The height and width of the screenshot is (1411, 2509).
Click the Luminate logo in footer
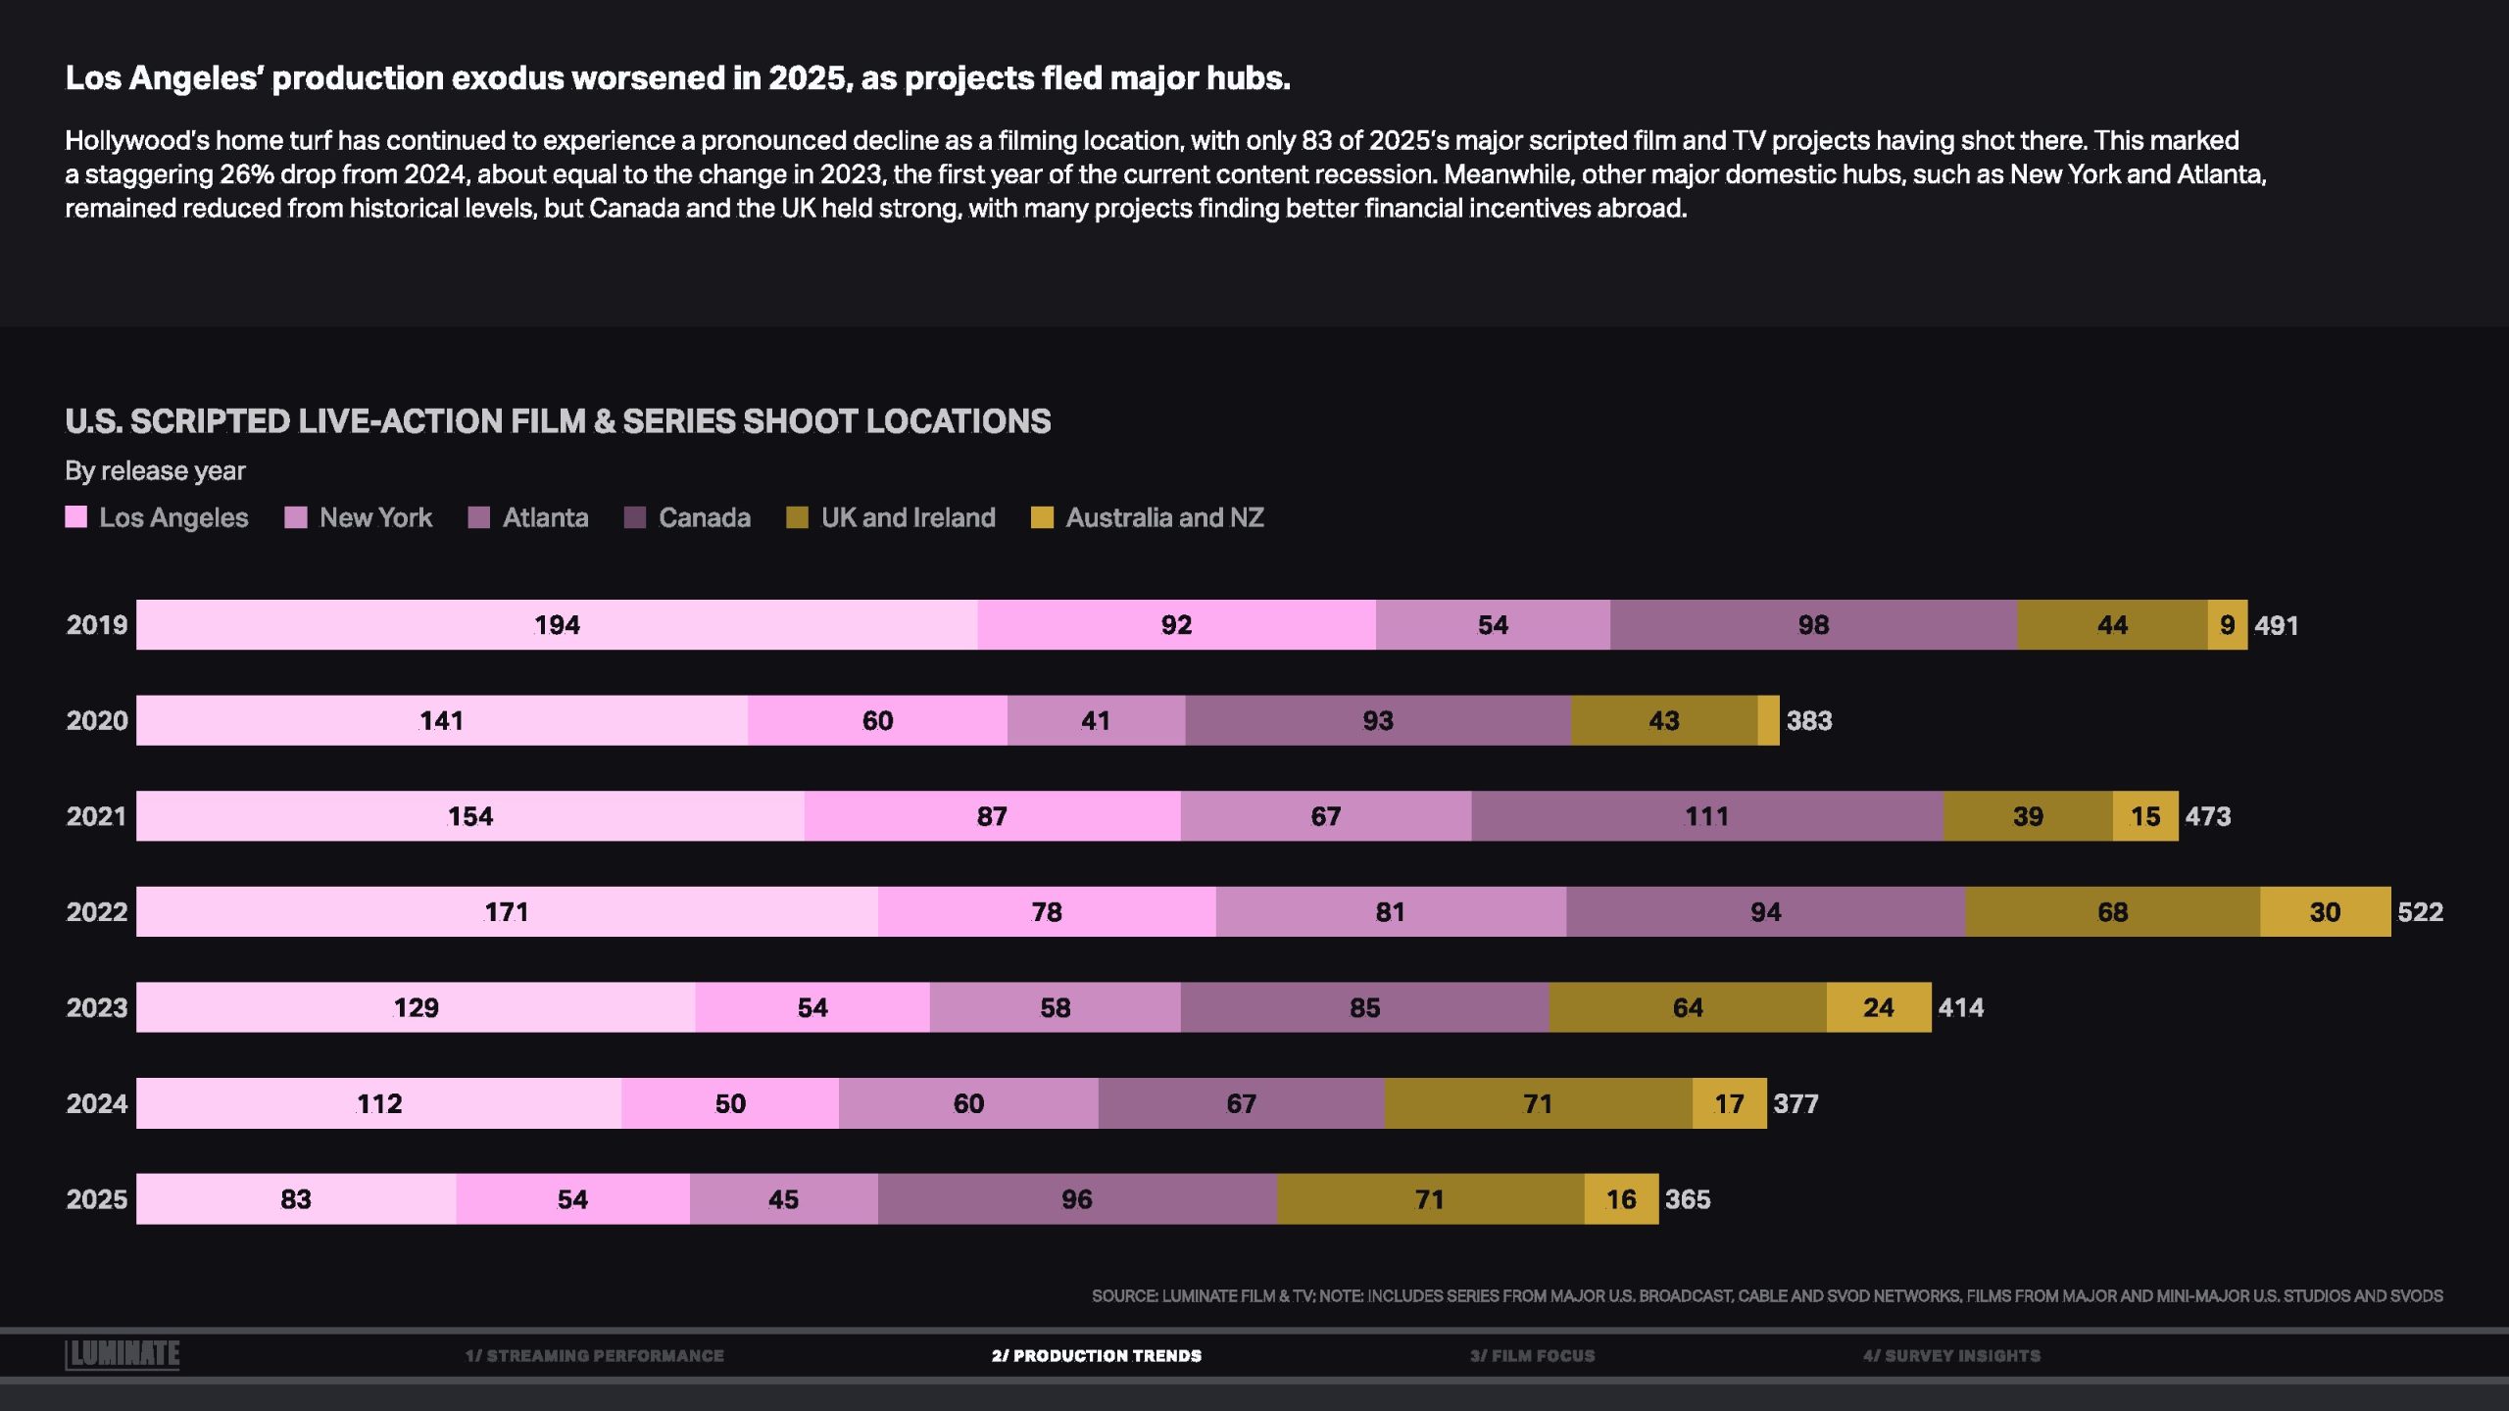[x=123, y=1354]
